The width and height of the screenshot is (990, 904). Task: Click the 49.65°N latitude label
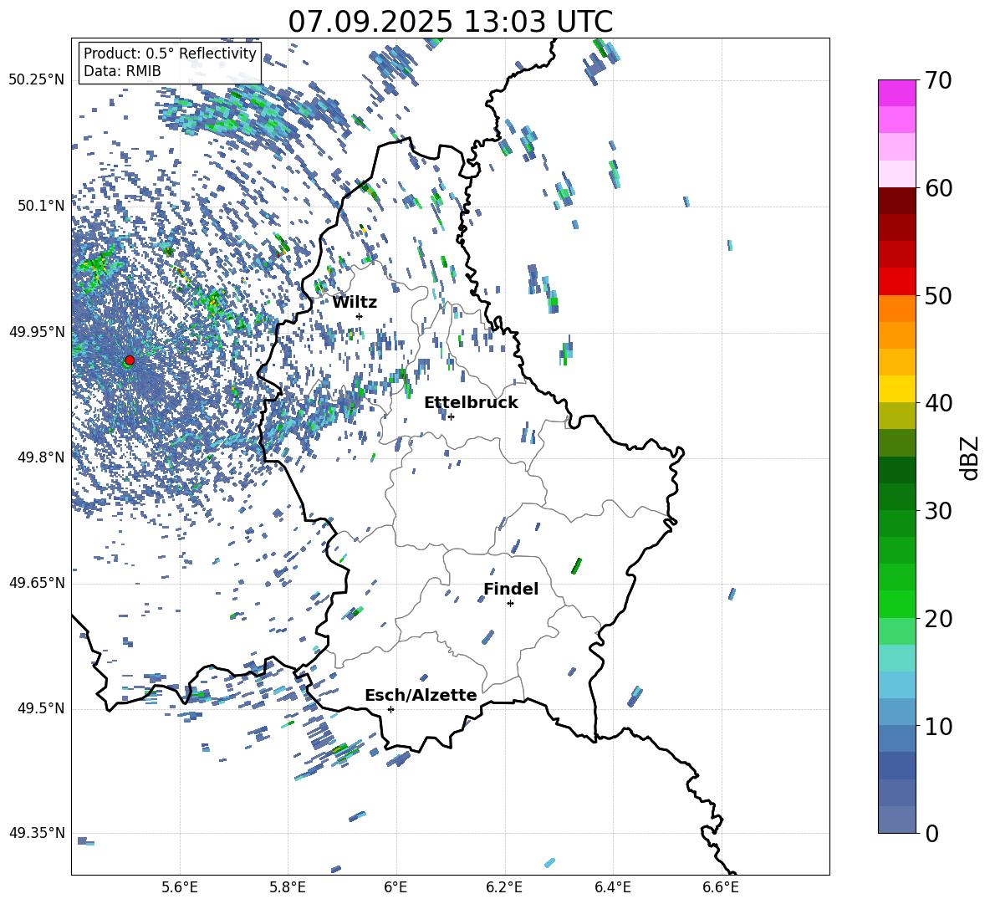[37, 583]
